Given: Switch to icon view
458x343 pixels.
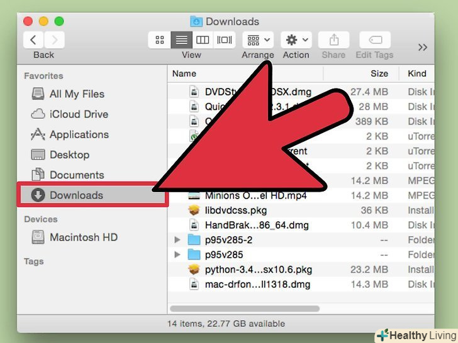Looking at the screenshot, I should pyautogui.click(x=160, y=40).
